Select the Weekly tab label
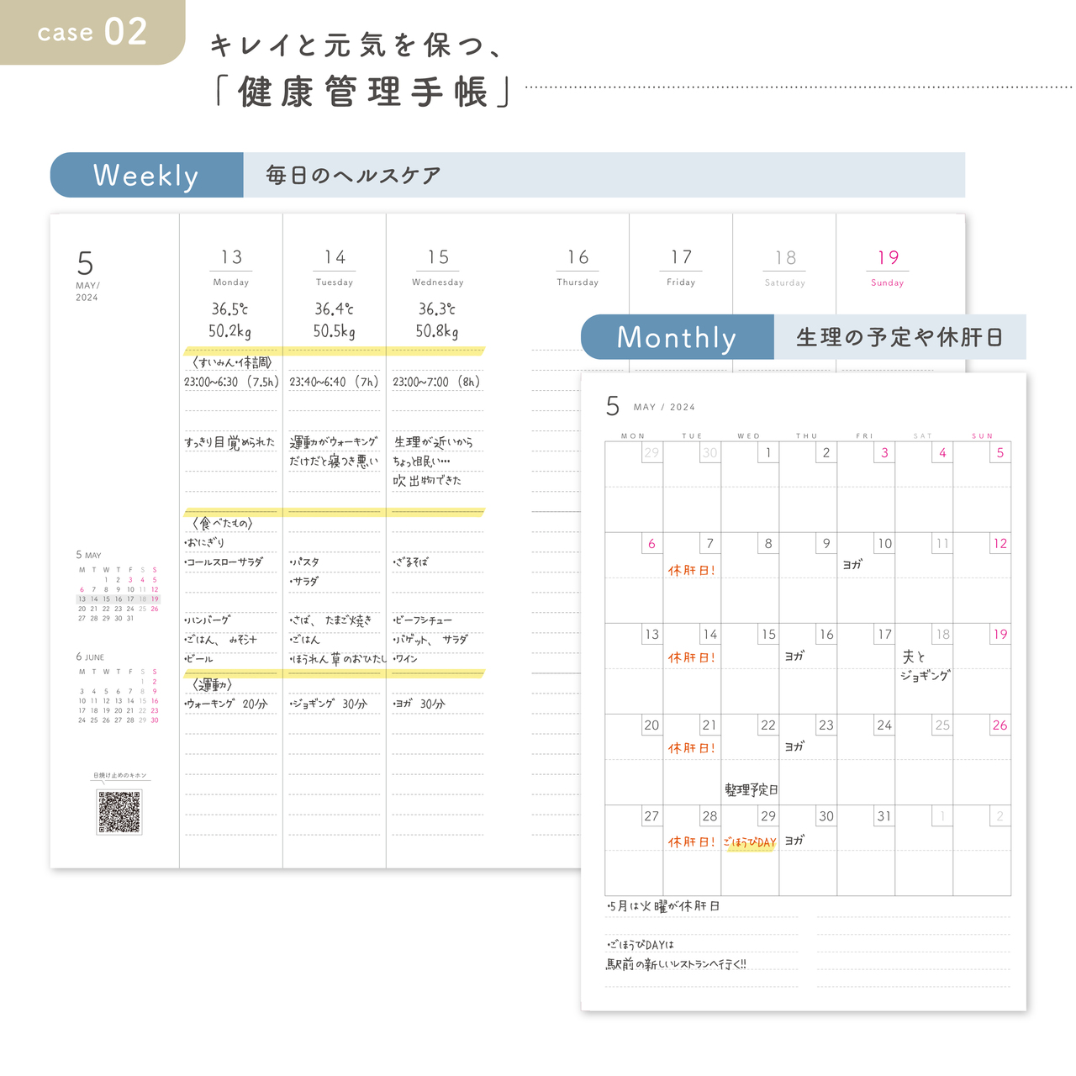 coord(146,176)
